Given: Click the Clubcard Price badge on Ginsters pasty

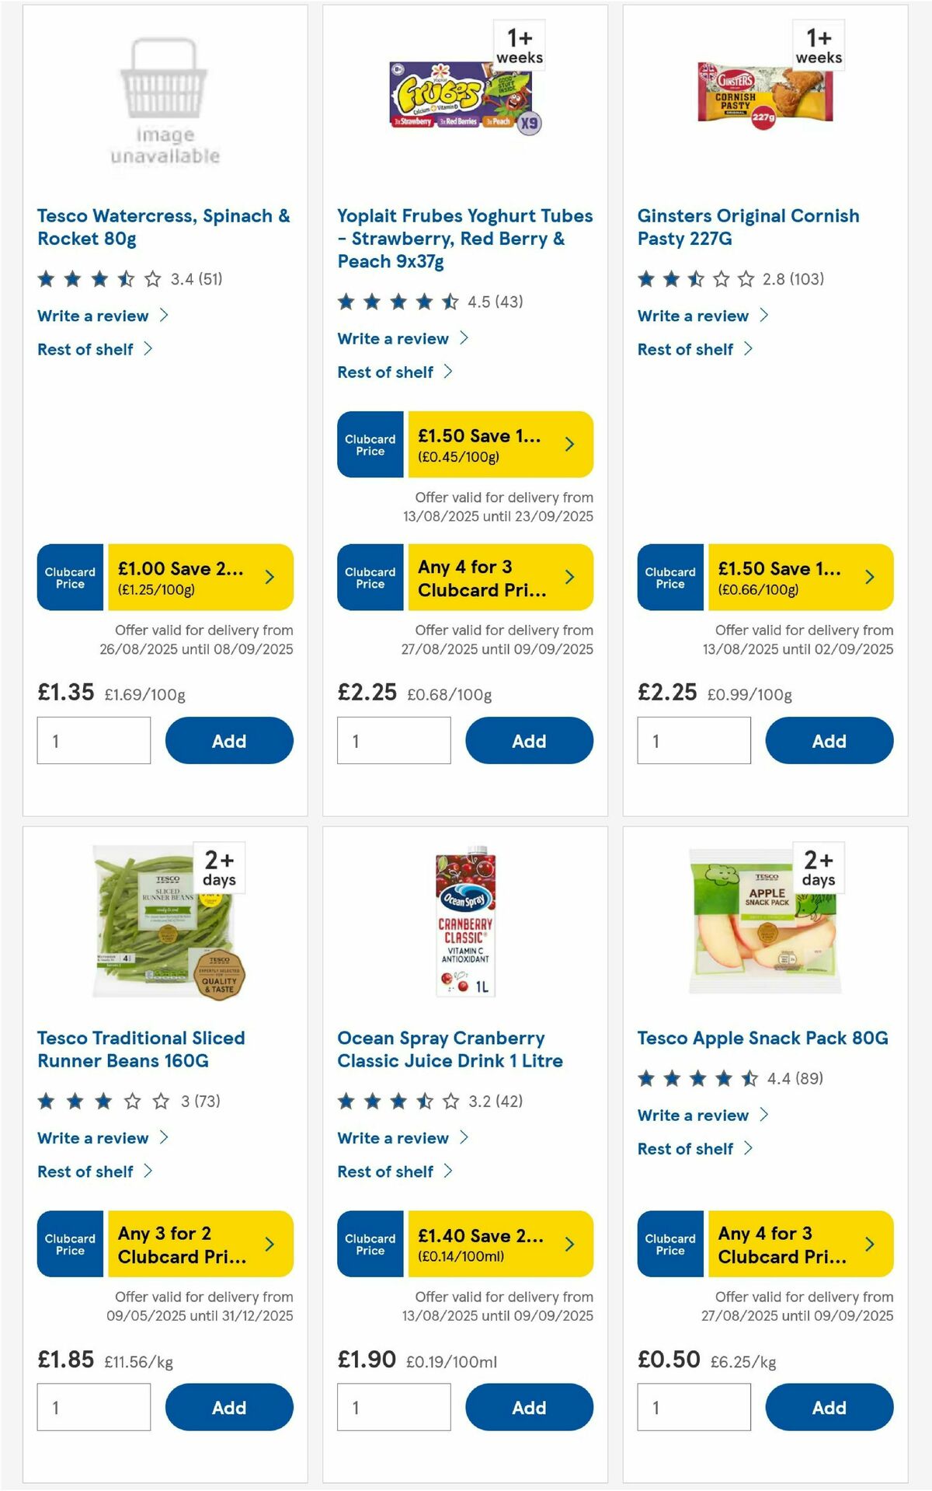Looking at the screenshot, I should click(x=669, y=577).
